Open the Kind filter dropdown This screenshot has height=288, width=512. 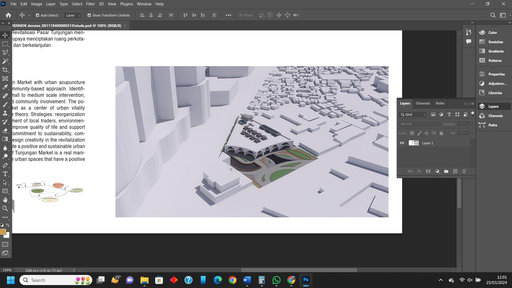click(413, 115)
